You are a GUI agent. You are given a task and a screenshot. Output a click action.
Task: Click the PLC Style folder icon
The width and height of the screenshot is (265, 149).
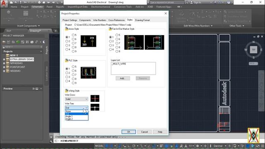(66, 60)
